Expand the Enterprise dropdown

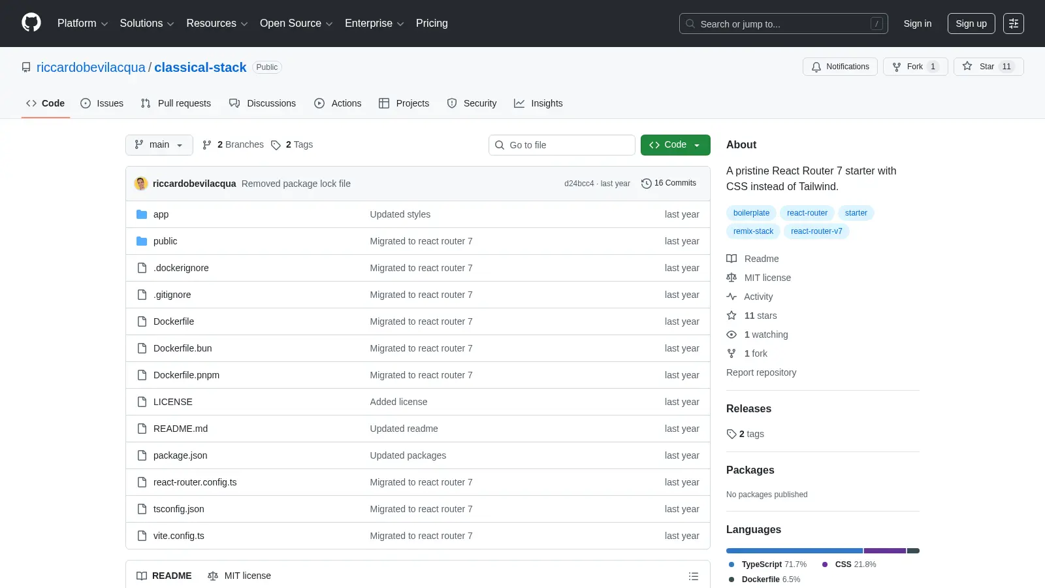click(x=374, y=24)
